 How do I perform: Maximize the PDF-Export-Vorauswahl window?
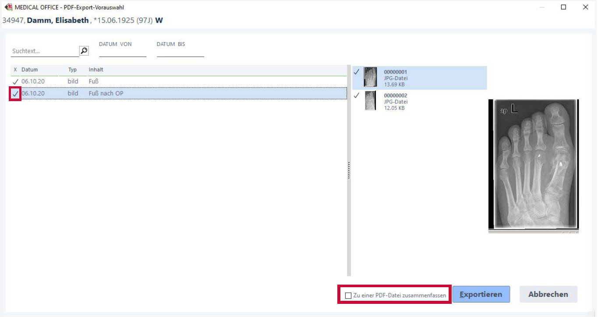click(x=563, y=7)
